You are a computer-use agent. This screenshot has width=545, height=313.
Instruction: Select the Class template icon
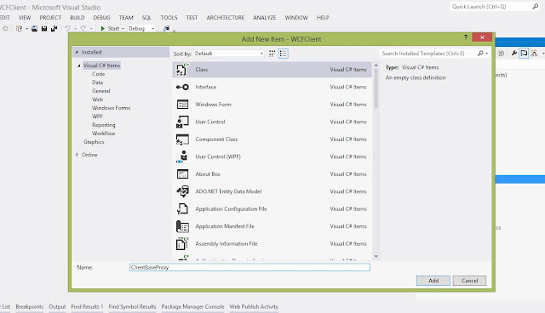click(x=182, y=70)
